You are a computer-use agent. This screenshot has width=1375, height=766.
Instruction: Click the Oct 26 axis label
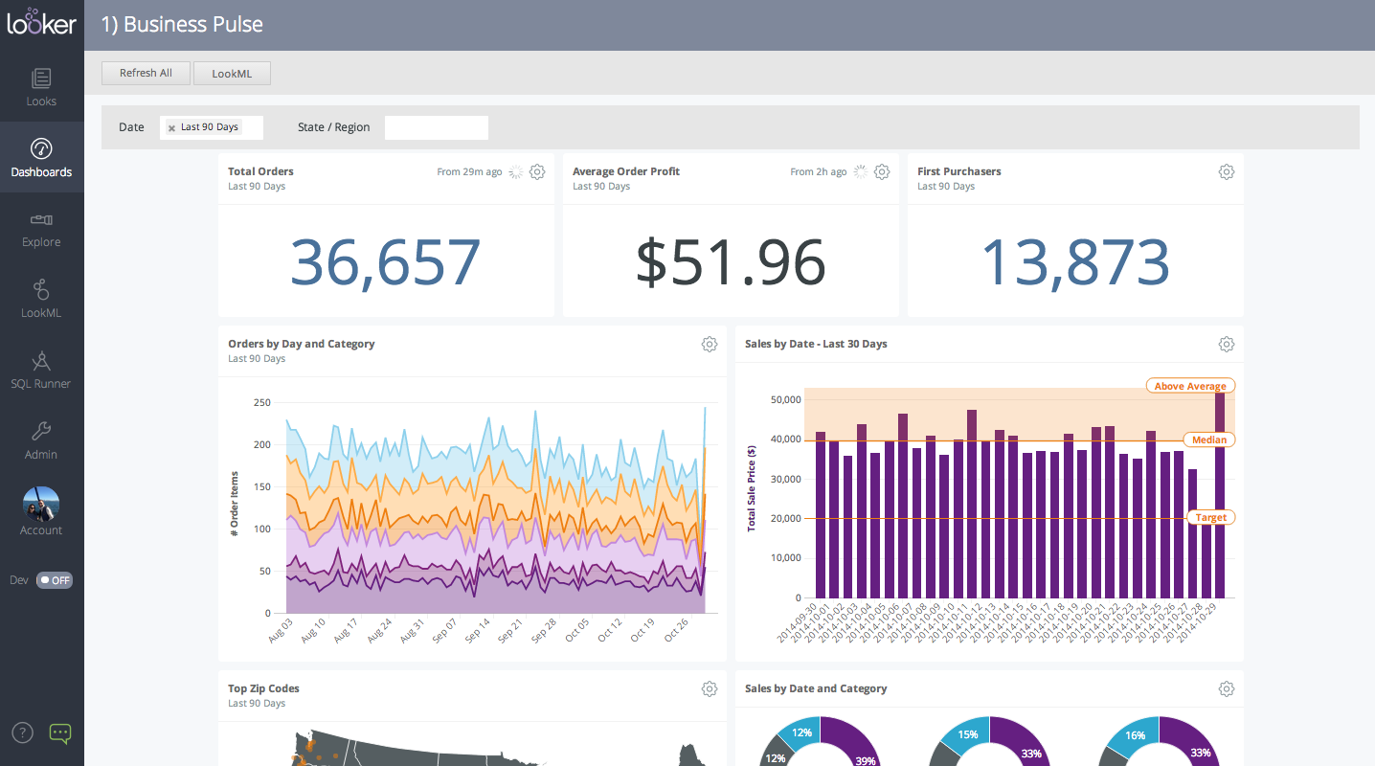674,632
